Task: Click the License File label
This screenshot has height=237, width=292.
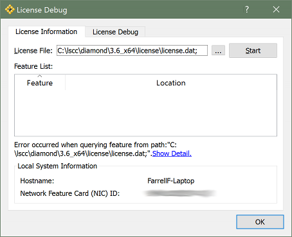Action: point(33,51)
